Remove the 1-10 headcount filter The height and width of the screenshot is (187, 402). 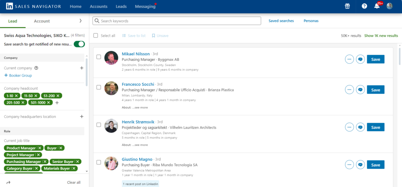coord(16,96)
